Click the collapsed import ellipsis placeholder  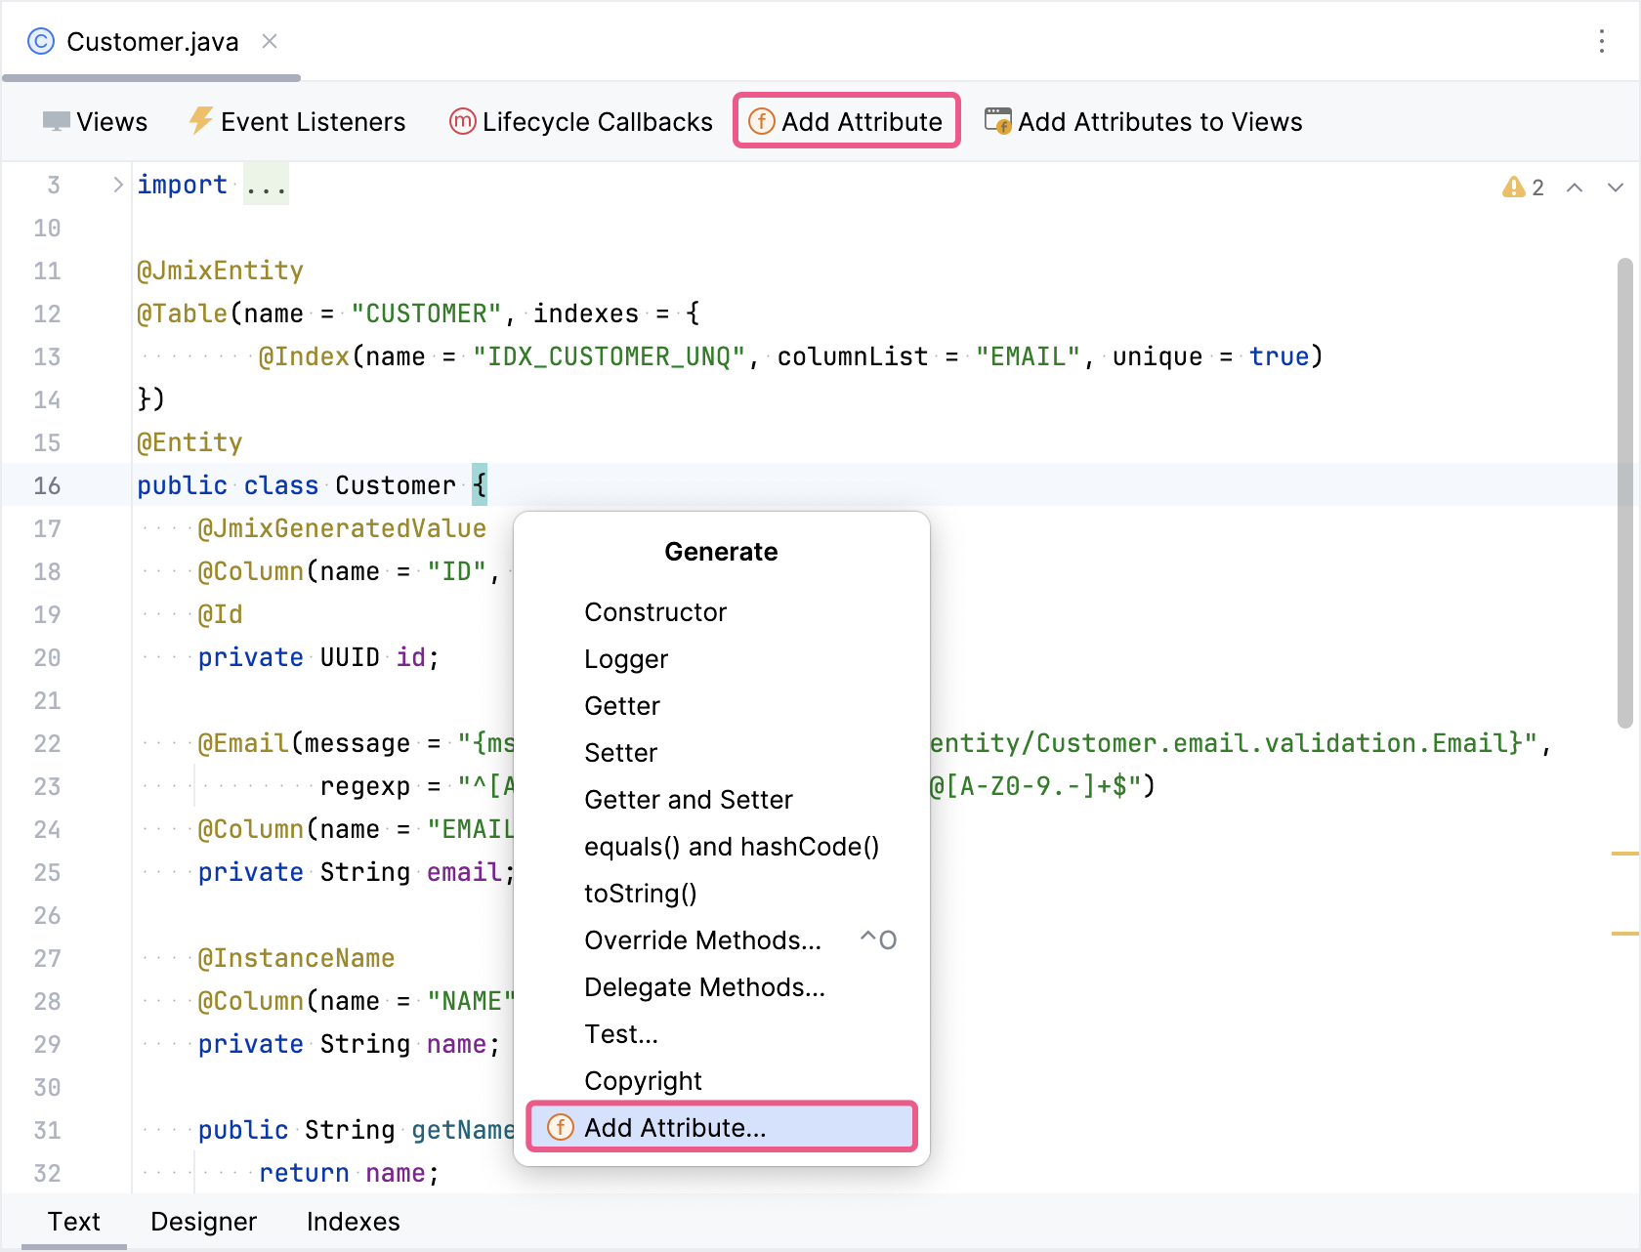click(x=266, y=185)
